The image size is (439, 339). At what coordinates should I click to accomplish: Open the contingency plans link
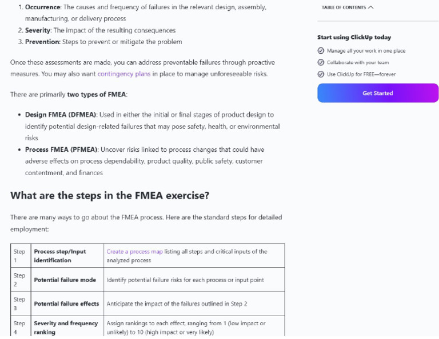pyautogui.click(x=124, y=74)
